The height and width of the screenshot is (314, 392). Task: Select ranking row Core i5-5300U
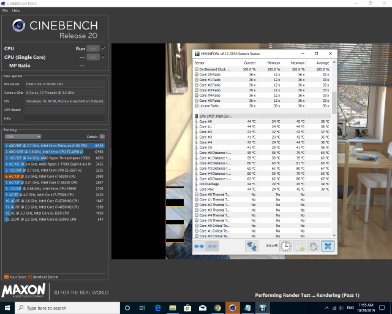[x=55, y=220]
